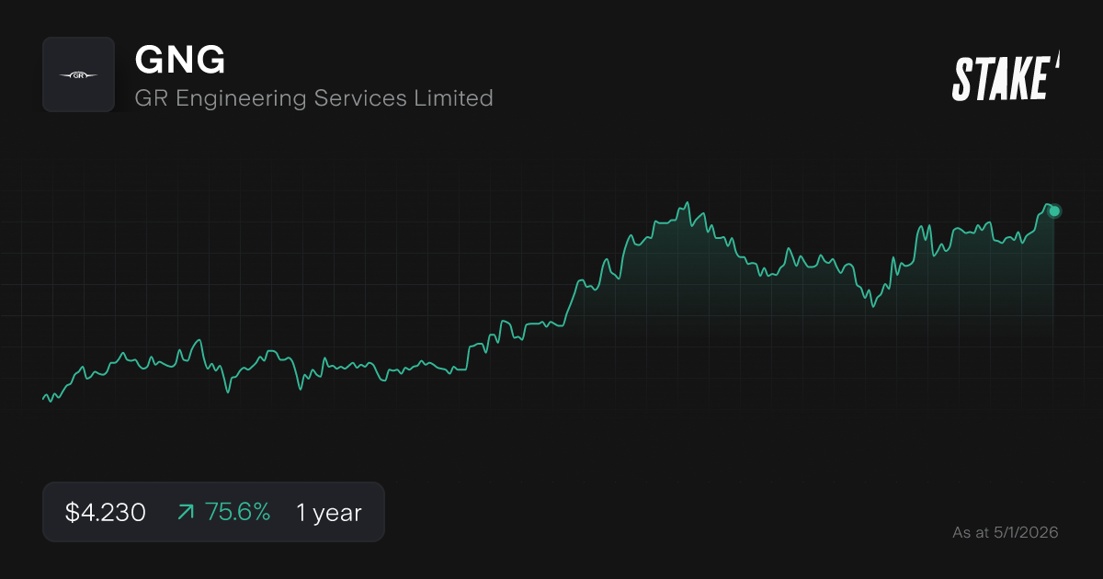1103x579 pixels.
Task: Click the upward trend arrow icon
Action: (x=186, y=512)
